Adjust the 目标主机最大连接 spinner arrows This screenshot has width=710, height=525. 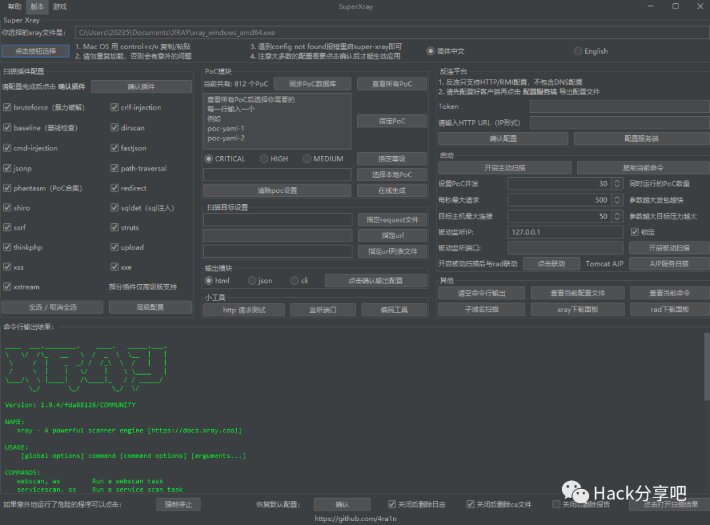(x=617, y=216)
